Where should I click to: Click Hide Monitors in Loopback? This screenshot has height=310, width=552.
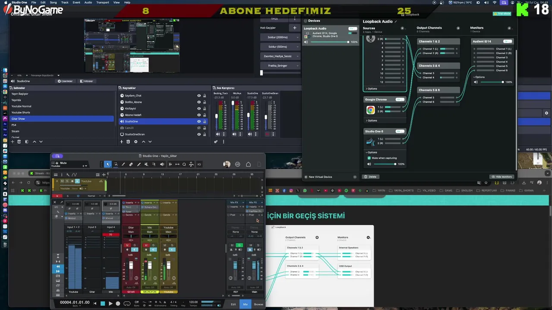pos(502,177)
